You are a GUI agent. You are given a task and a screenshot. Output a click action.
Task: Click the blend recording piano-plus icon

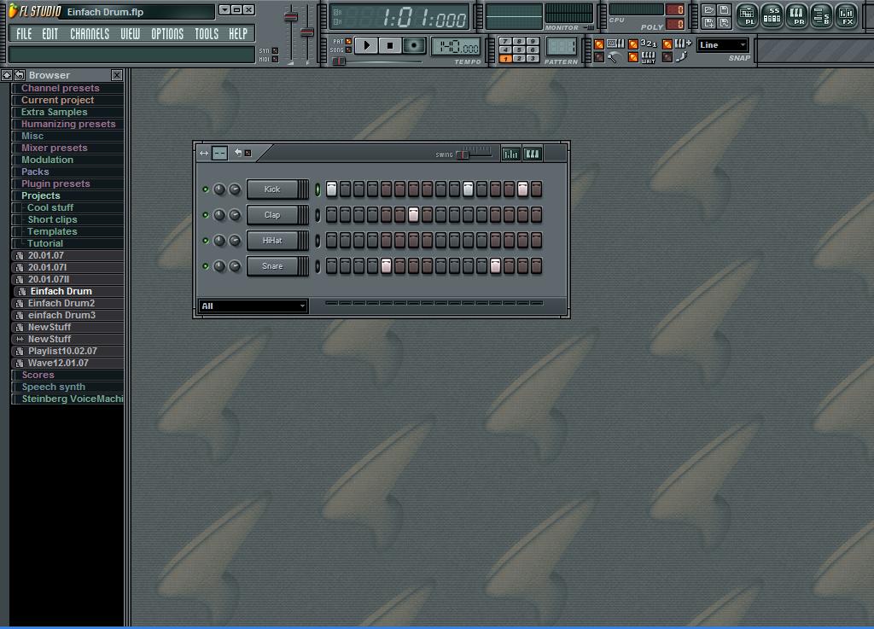coord(683,44)
